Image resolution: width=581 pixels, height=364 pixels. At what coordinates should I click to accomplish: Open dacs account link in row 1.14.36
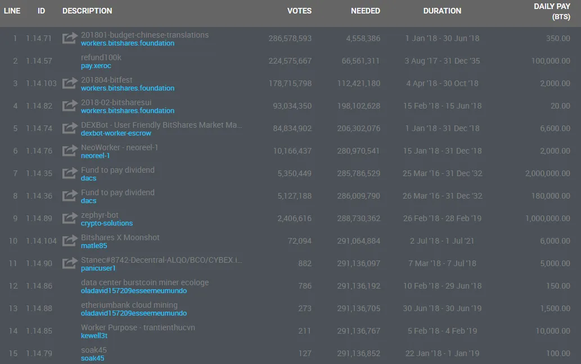click(88, 200)
